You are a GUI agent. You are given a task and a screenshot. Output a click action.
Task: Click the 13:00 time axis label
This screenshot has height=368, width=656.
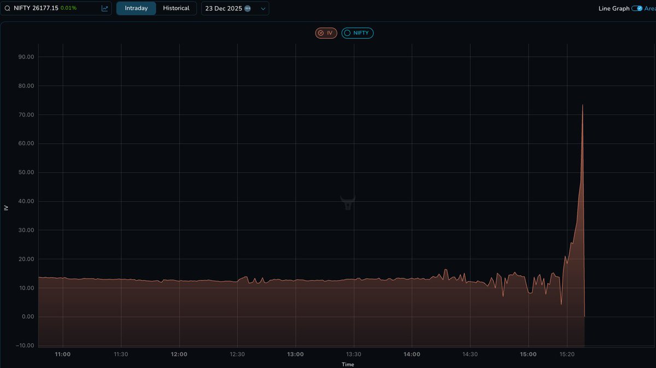296,354
